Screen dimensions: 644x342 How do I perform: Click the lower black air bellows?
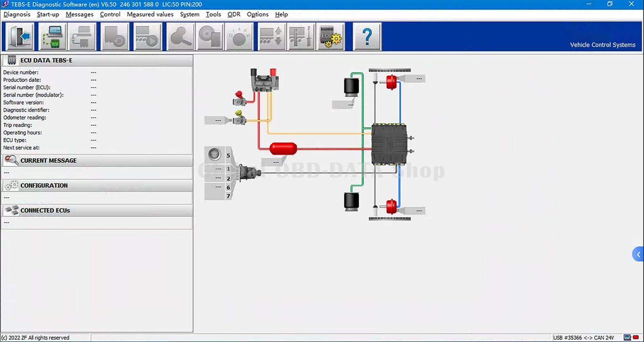[351, 201]
